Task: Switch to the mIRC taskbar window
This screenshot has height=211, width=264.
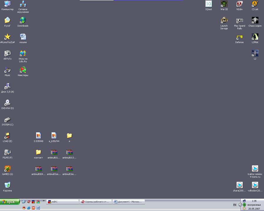Action: click(x=62, y=202)
